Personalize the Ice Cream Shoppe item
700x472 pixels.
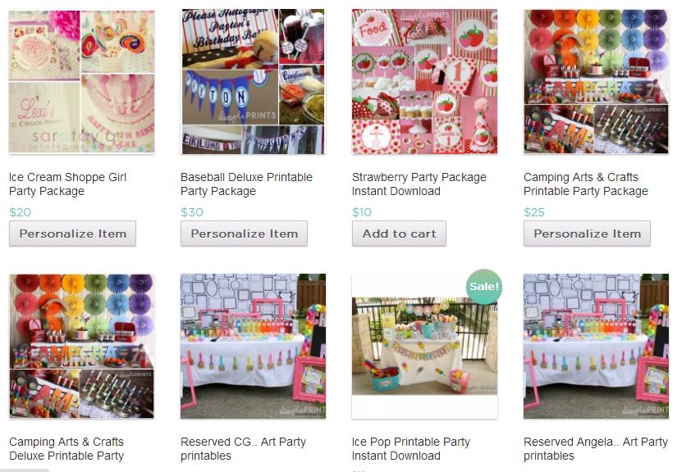pyautogui.click(x=73, y=234)
